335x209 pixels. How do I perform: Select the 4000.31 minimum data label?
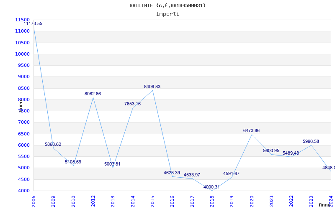click(211, 187)
